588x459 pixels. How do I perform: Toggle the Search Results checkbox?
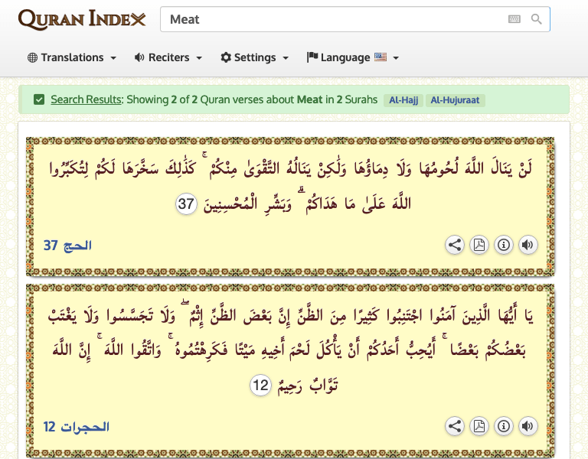[39, 99]
